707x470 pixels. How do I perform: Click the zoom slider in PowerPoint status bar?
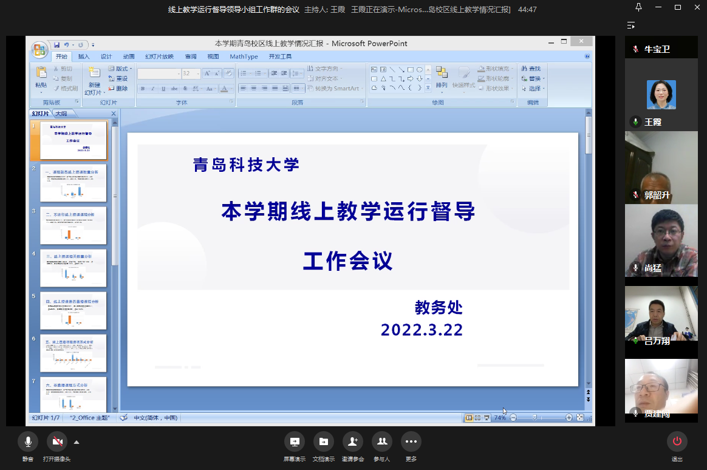535,418
